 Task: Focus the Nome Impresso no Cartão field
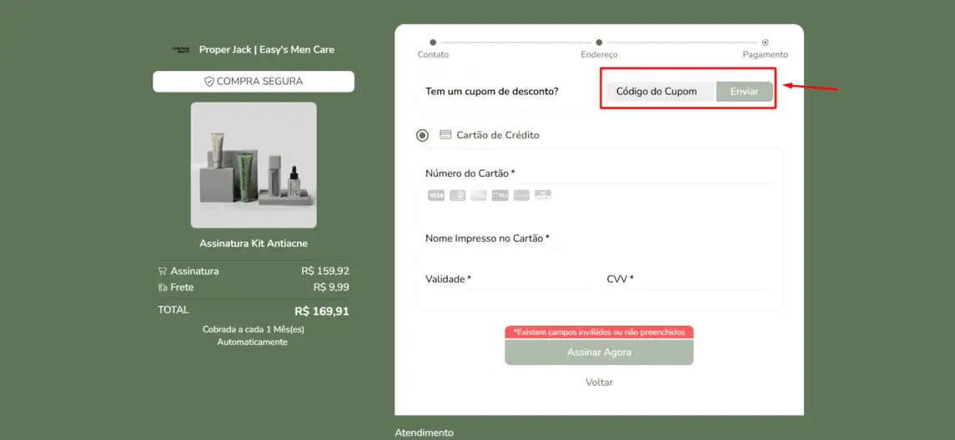click(x=600, y=238)
